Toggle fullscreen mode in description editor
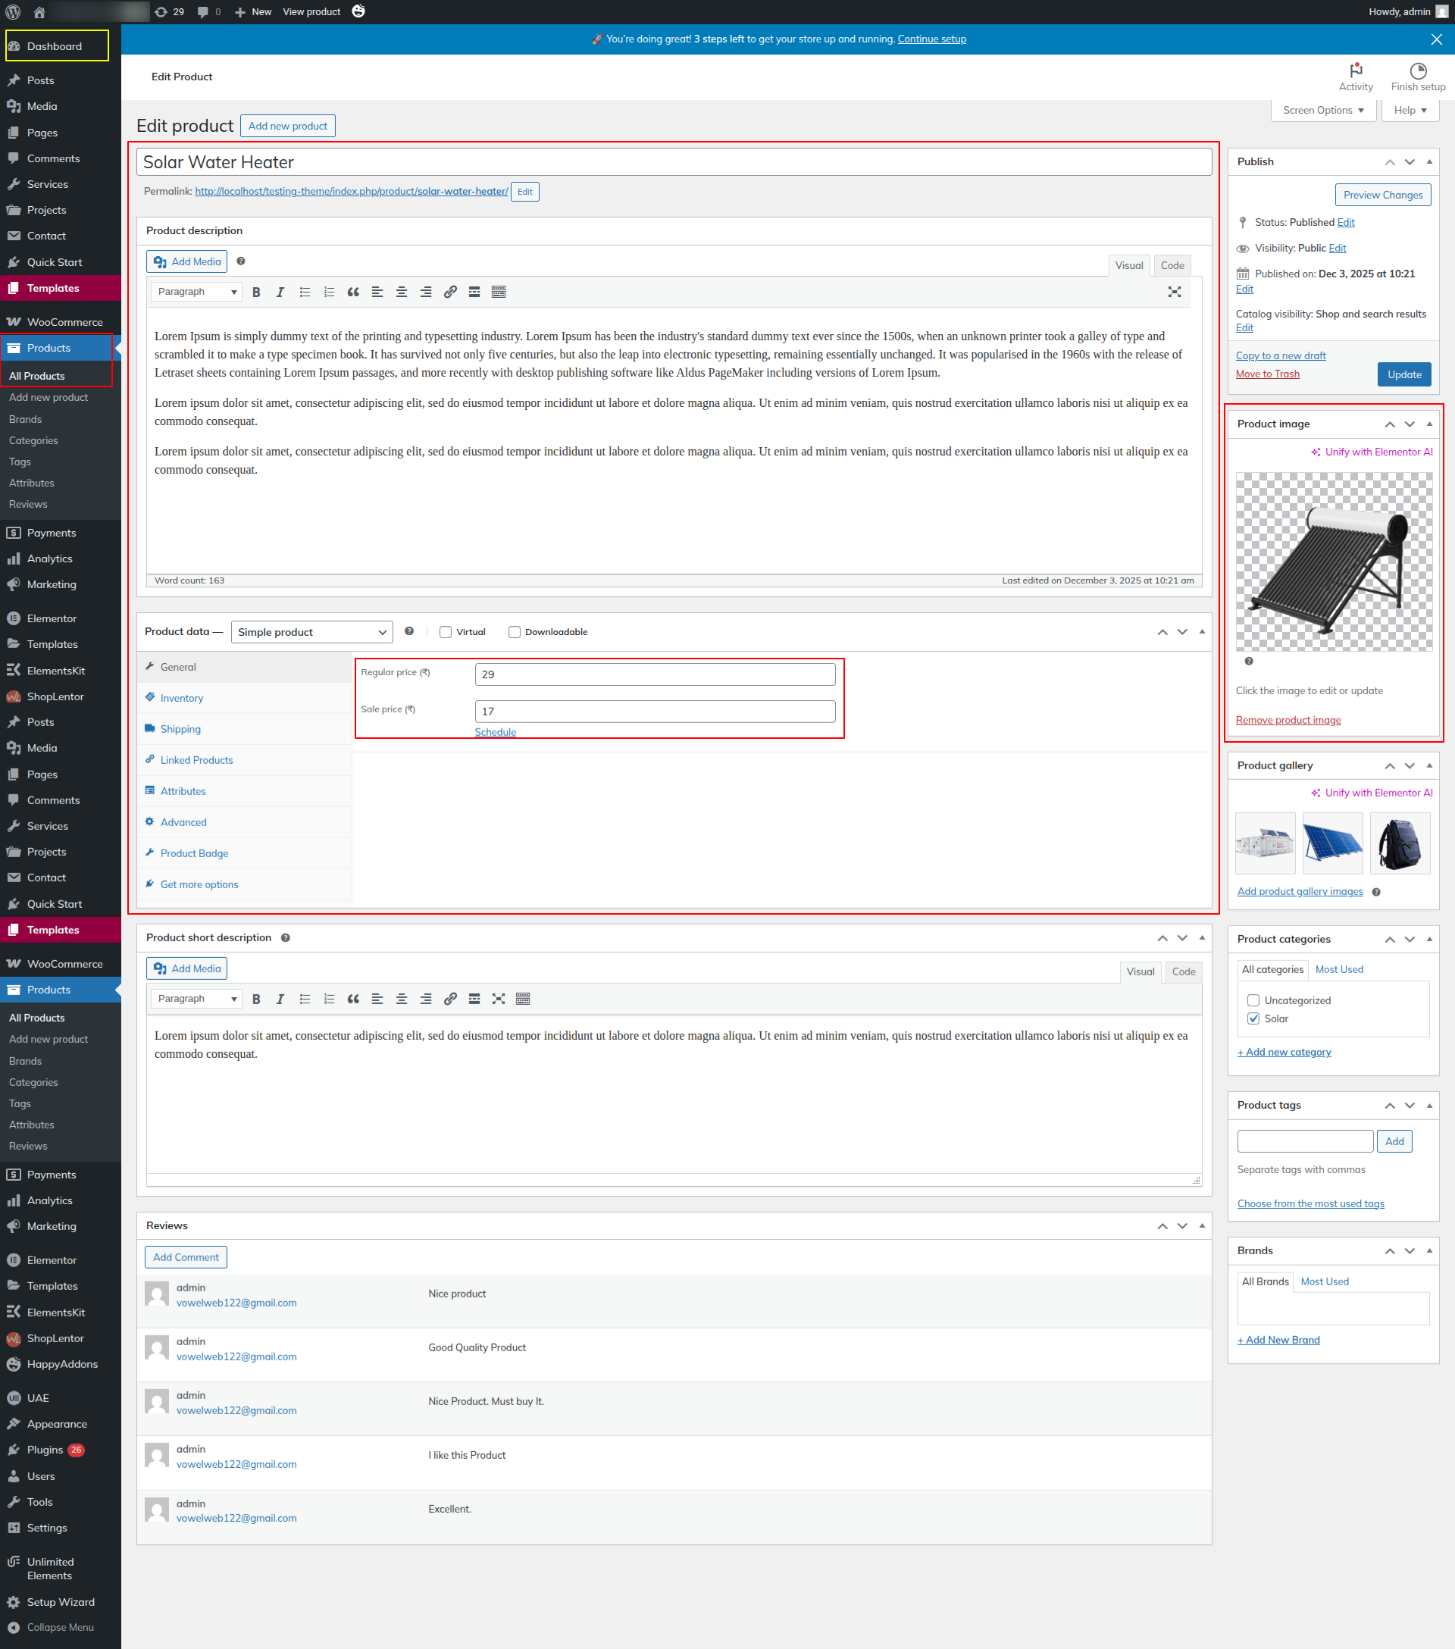This screenshot has width=1455, height=1649. (x=1174, y=292)
